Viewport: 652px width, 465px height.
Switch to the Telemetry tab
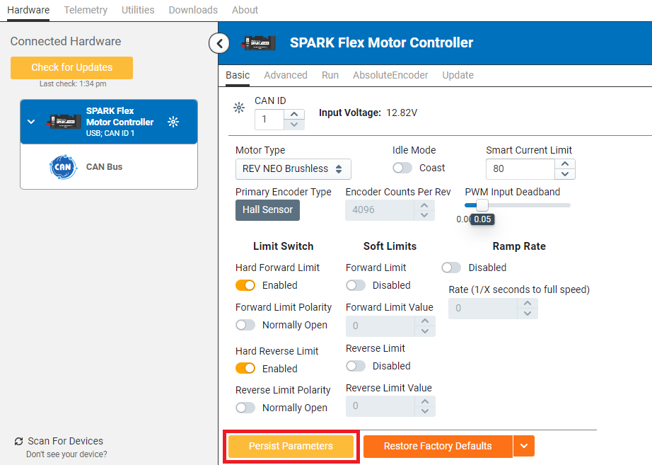click(86, 10)
